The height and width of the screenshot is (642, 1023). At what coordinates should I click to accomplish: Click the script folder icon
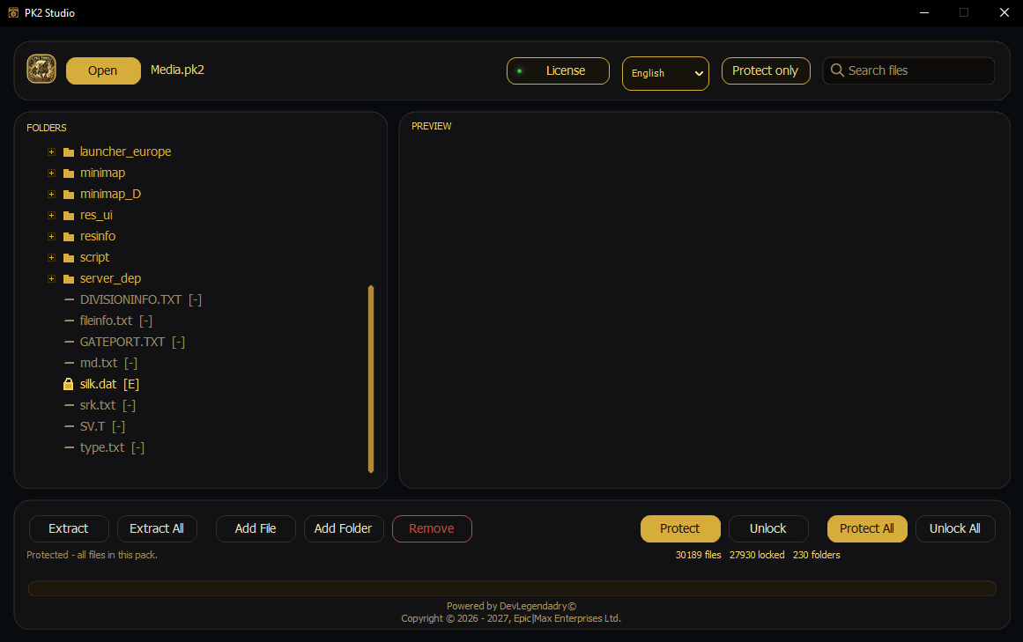pos(69,258)
